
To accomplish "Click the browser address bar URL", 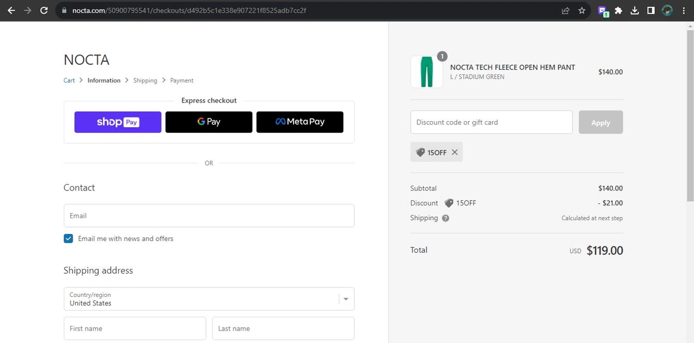I will click(189, 10).
